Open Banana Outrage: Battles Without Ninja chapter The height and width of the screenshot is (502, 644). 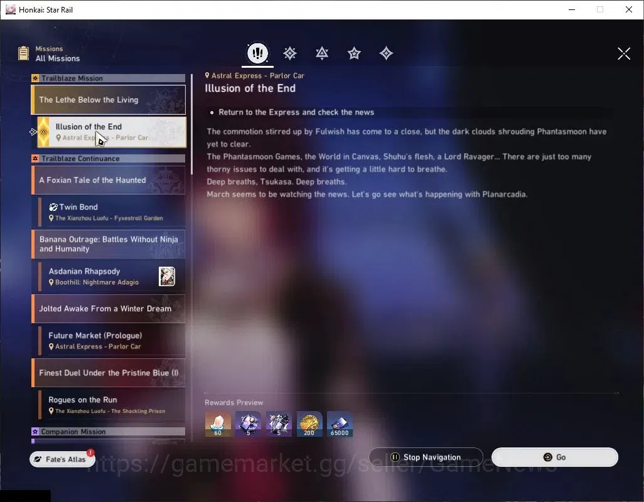click(109, 244)
